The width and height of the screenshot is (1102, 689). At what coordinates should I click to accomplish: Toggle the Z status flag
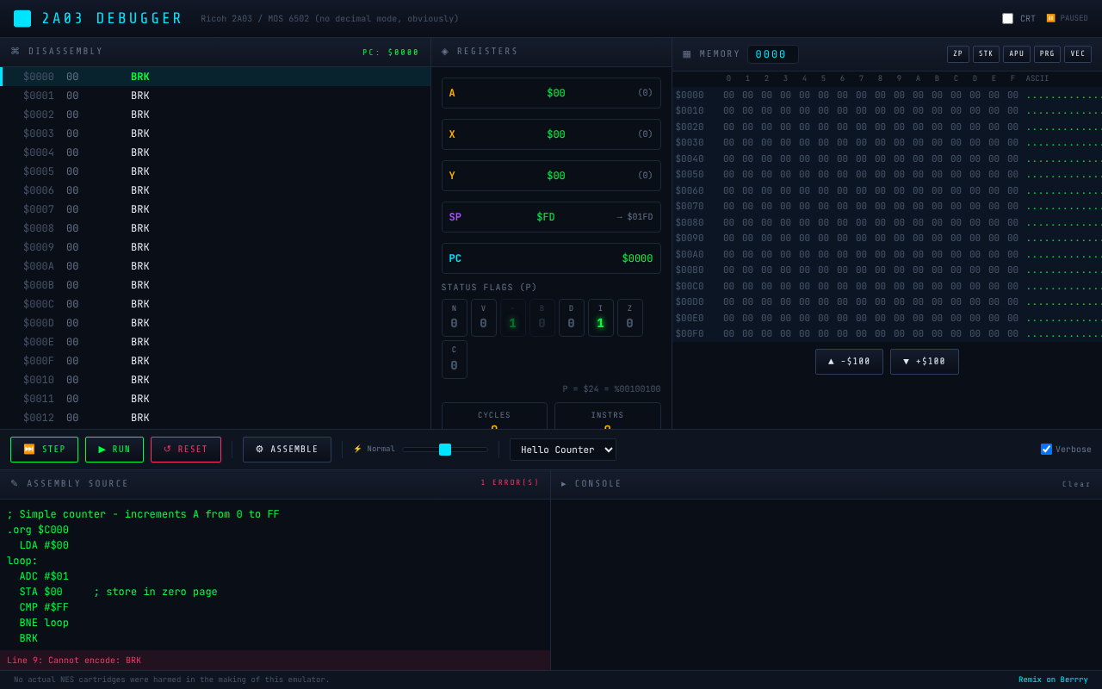pyautogui.click(x=629, y=317)
